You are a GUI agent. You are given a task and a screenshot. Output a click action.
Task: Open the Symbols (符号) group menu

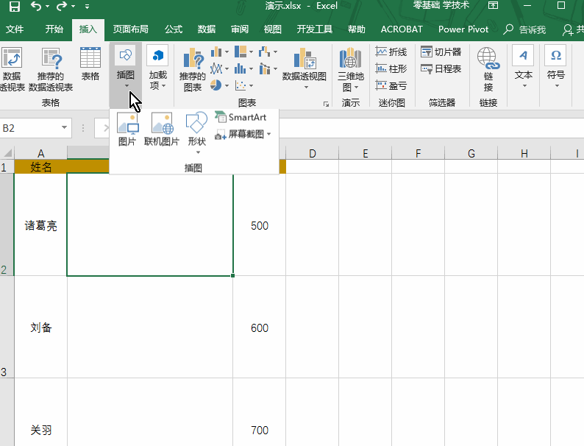[556, 67]
